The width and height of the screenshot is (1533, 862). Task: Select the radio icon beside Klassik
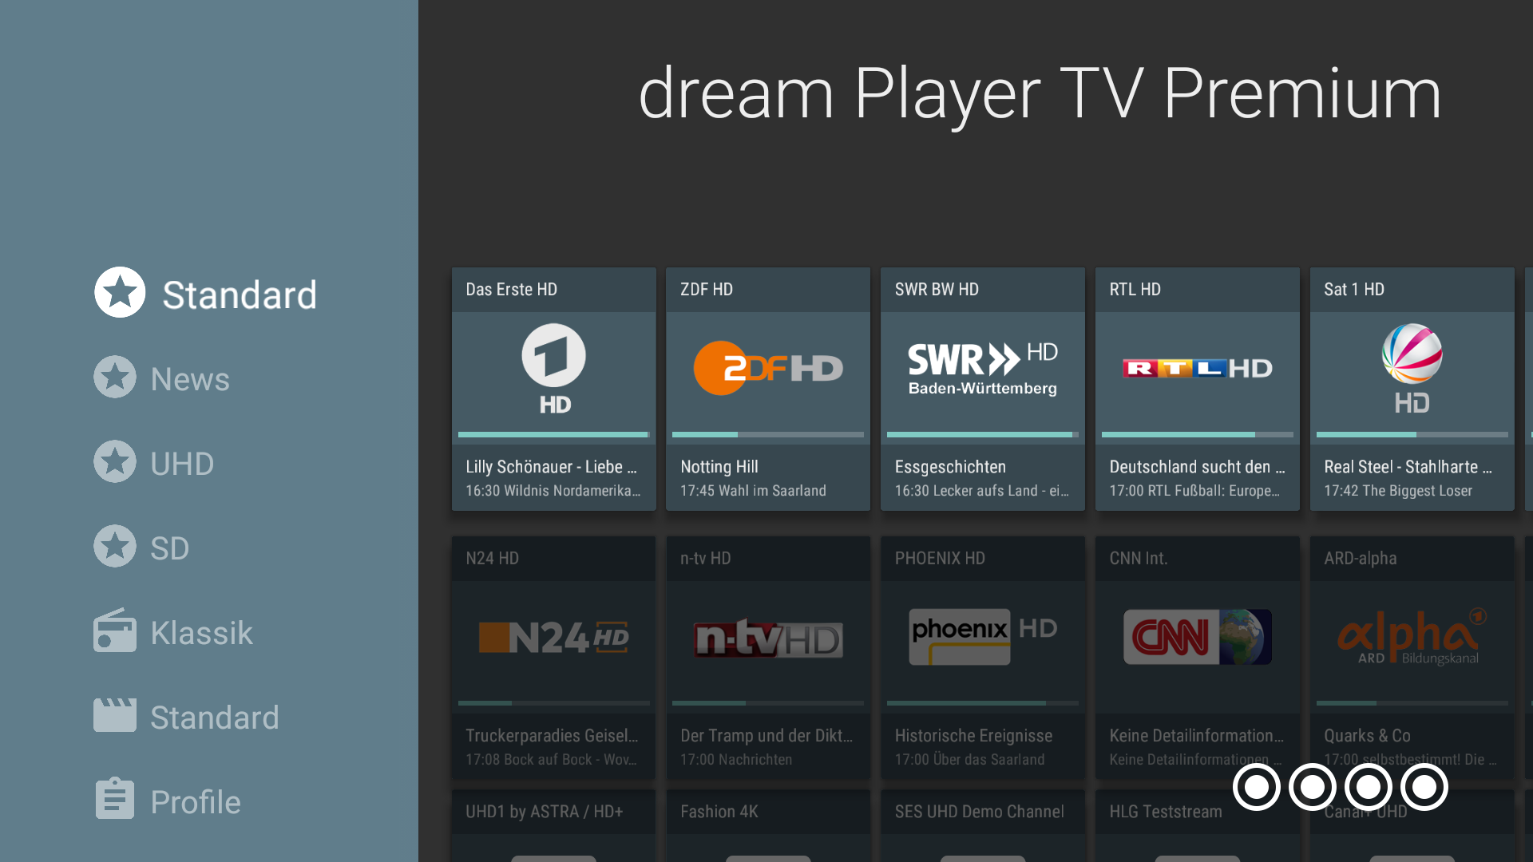[115, 631]
